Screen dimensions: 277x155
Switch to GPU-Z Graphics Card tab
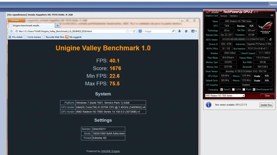pyautogui.click(x=211, y=16)
